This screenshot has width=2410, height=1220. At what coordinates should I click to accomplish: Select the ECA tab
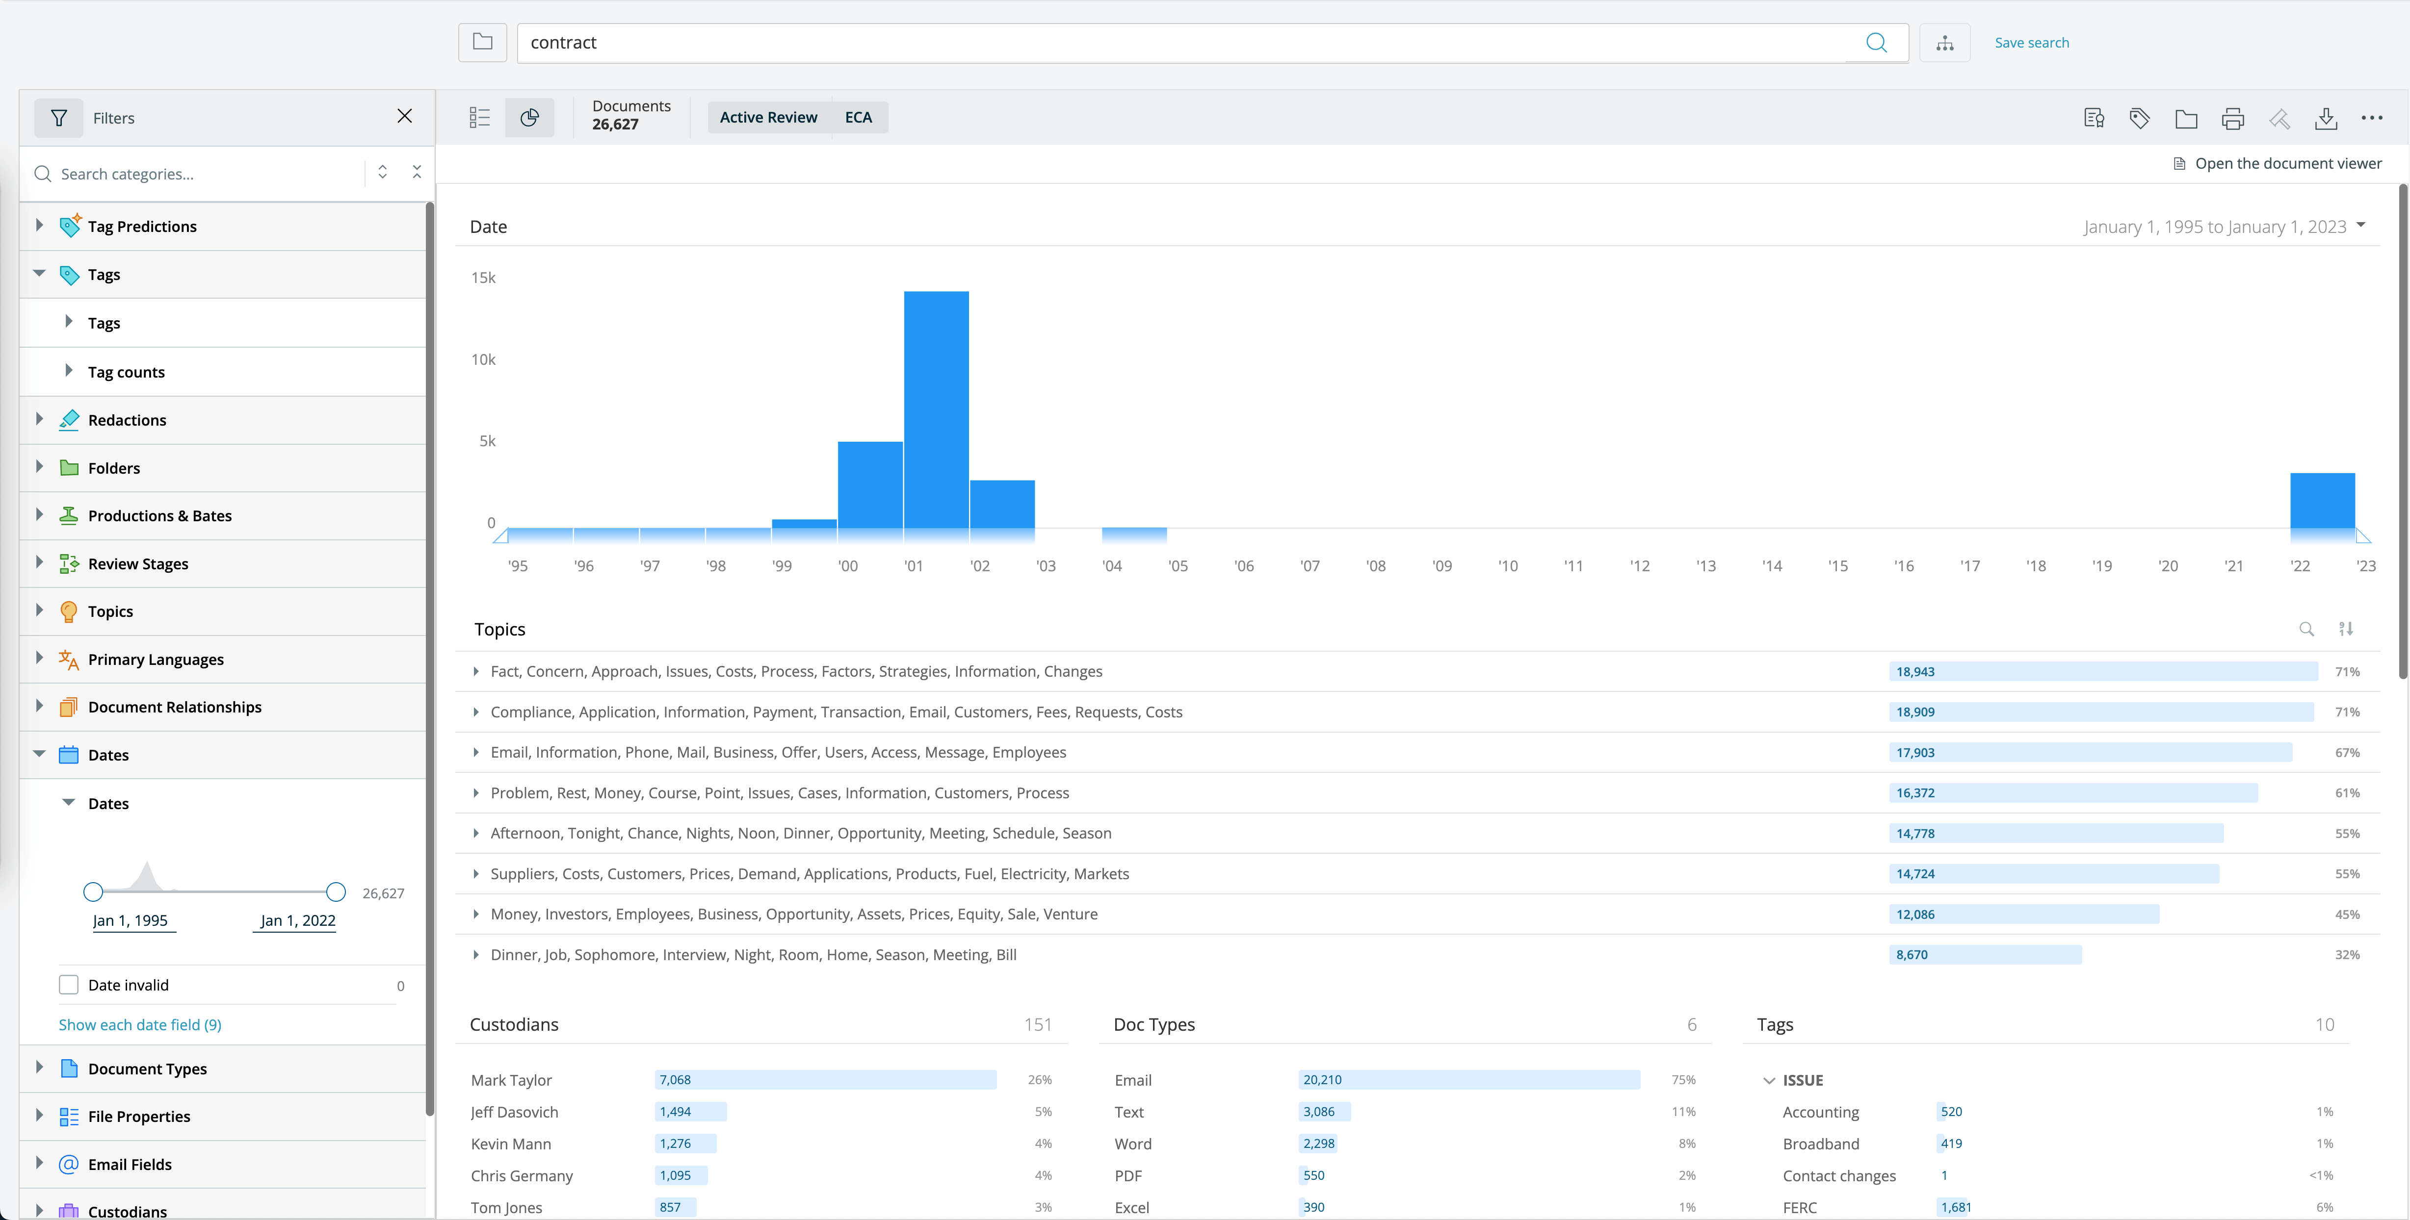[x=858, y=118]
